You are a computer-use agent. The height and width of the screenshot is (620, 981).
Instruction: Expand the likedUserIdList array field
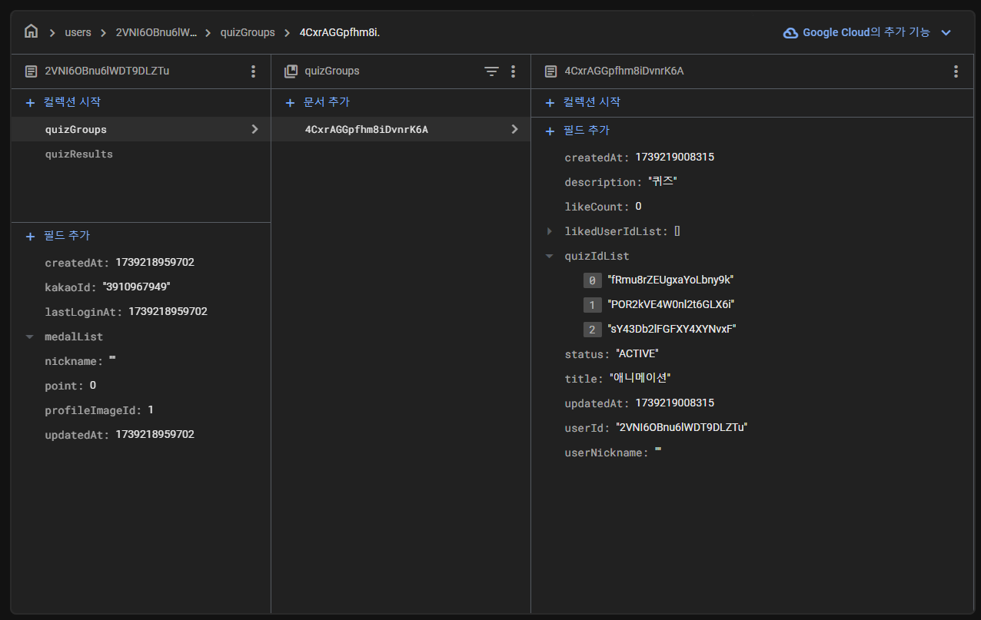point(549,231)
